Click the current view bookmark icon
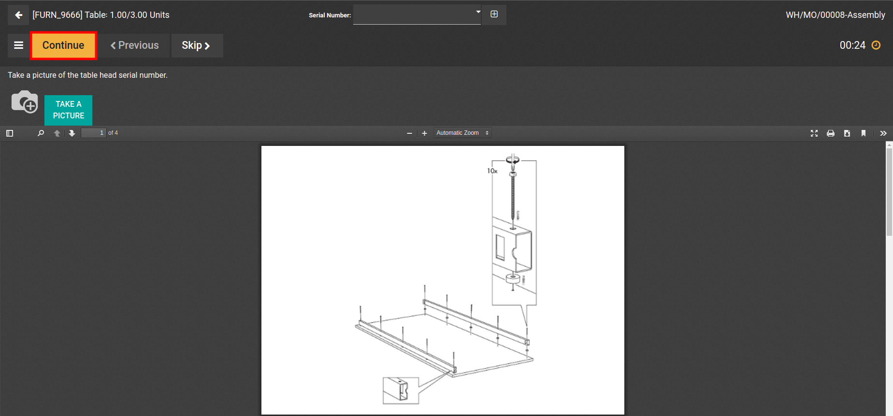 pos(863,133)
